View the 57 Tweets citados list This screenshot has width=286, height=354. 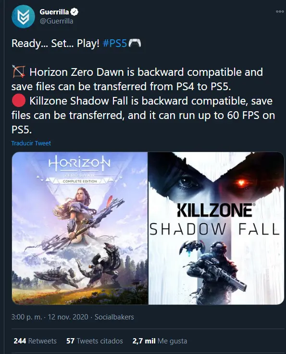pyautogui.click(x=95, y=341)
